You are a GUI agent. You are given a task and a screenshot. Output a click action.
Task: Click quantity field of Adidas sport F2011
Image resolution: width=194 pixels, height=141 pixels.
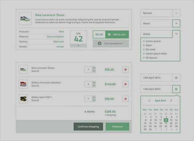tap(88, 99)
